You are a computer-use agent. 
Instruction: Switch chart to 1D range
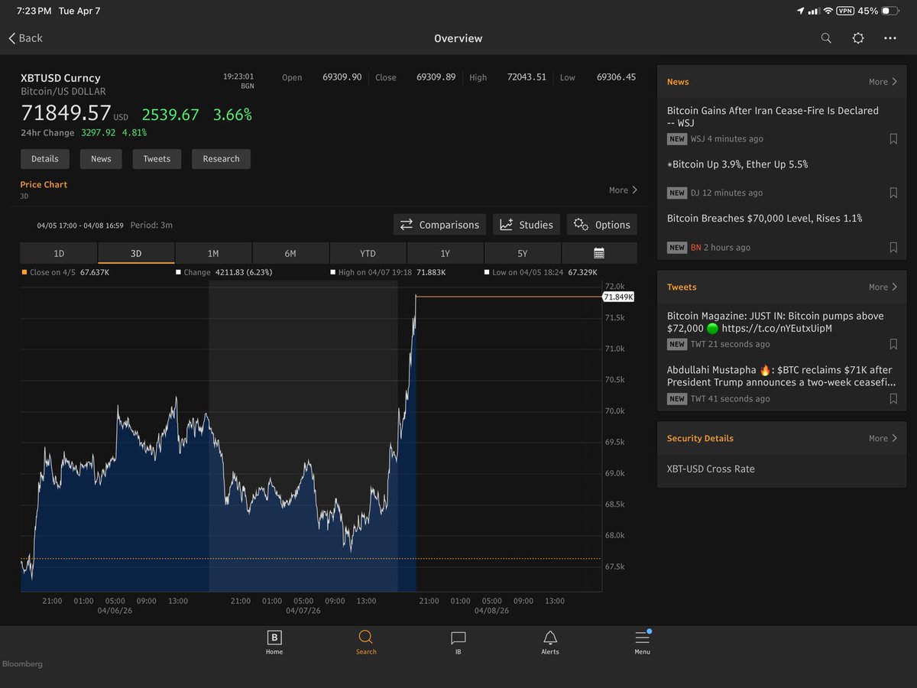[x=59, y=253]
